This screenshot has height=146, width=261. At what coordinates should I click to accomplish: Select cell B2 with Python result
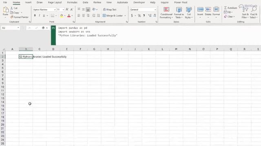point(26,57)
